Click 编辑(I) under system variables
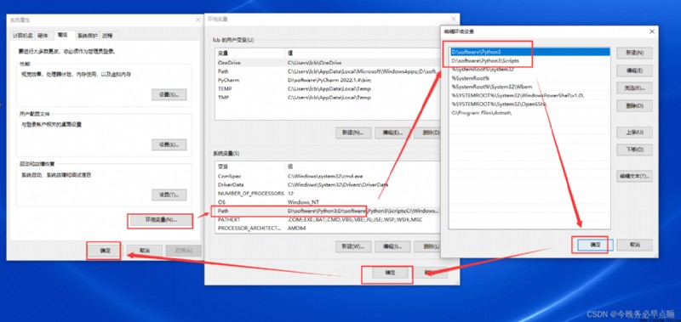The height and width of the screenshot is (322, 681). [392, 246]
